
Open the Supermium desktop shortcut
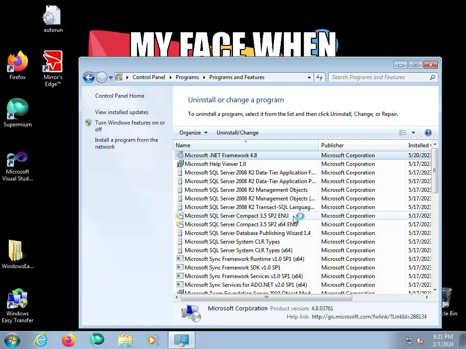coord(18,113)
